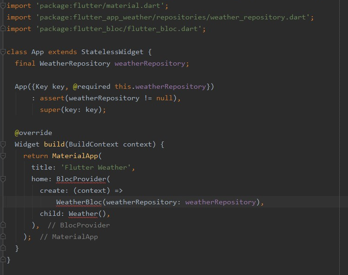Collapse the class App fold marker

pos(3,52)
